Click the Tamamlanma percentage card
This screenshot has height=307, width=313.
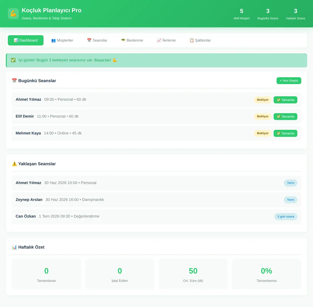pos(267,274)
